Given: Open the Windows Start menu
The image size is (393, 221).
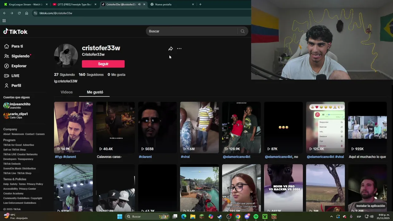Looking at the screenshot, I should pos(120,216).
